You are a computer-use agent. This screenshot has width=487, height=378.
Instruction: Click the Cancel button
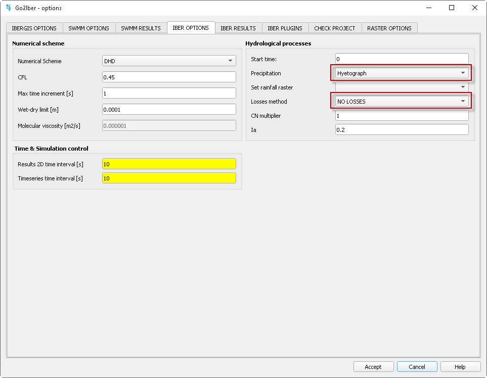(x=417, y=367)
